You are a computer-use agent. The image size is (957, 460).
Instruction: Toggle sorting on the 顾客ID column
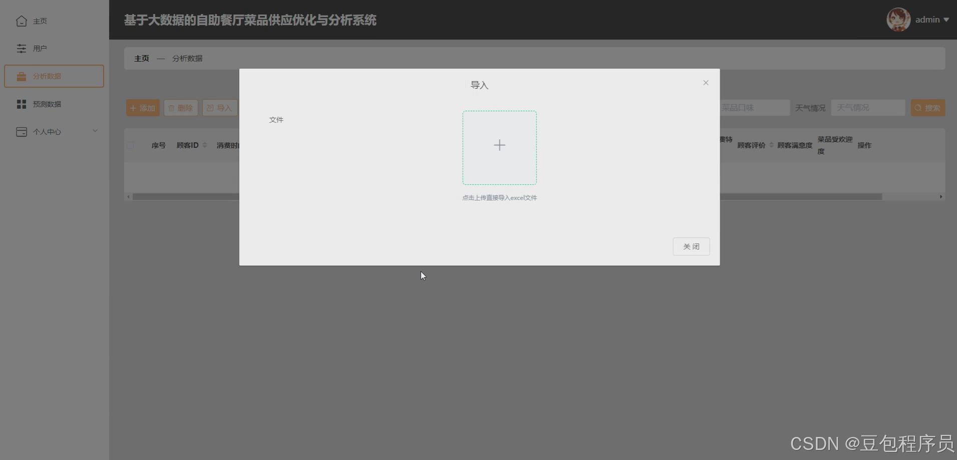coord(204,145)
